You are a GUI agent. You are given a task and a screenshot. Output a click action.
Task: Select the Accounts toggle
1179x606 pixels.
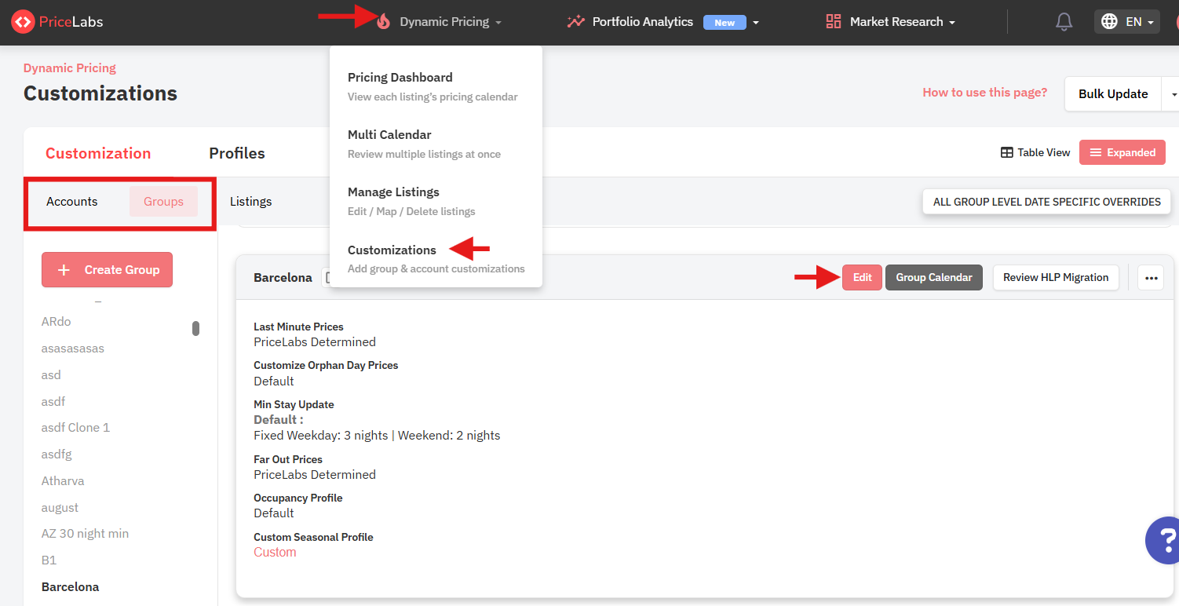click(x=72, y=202)
